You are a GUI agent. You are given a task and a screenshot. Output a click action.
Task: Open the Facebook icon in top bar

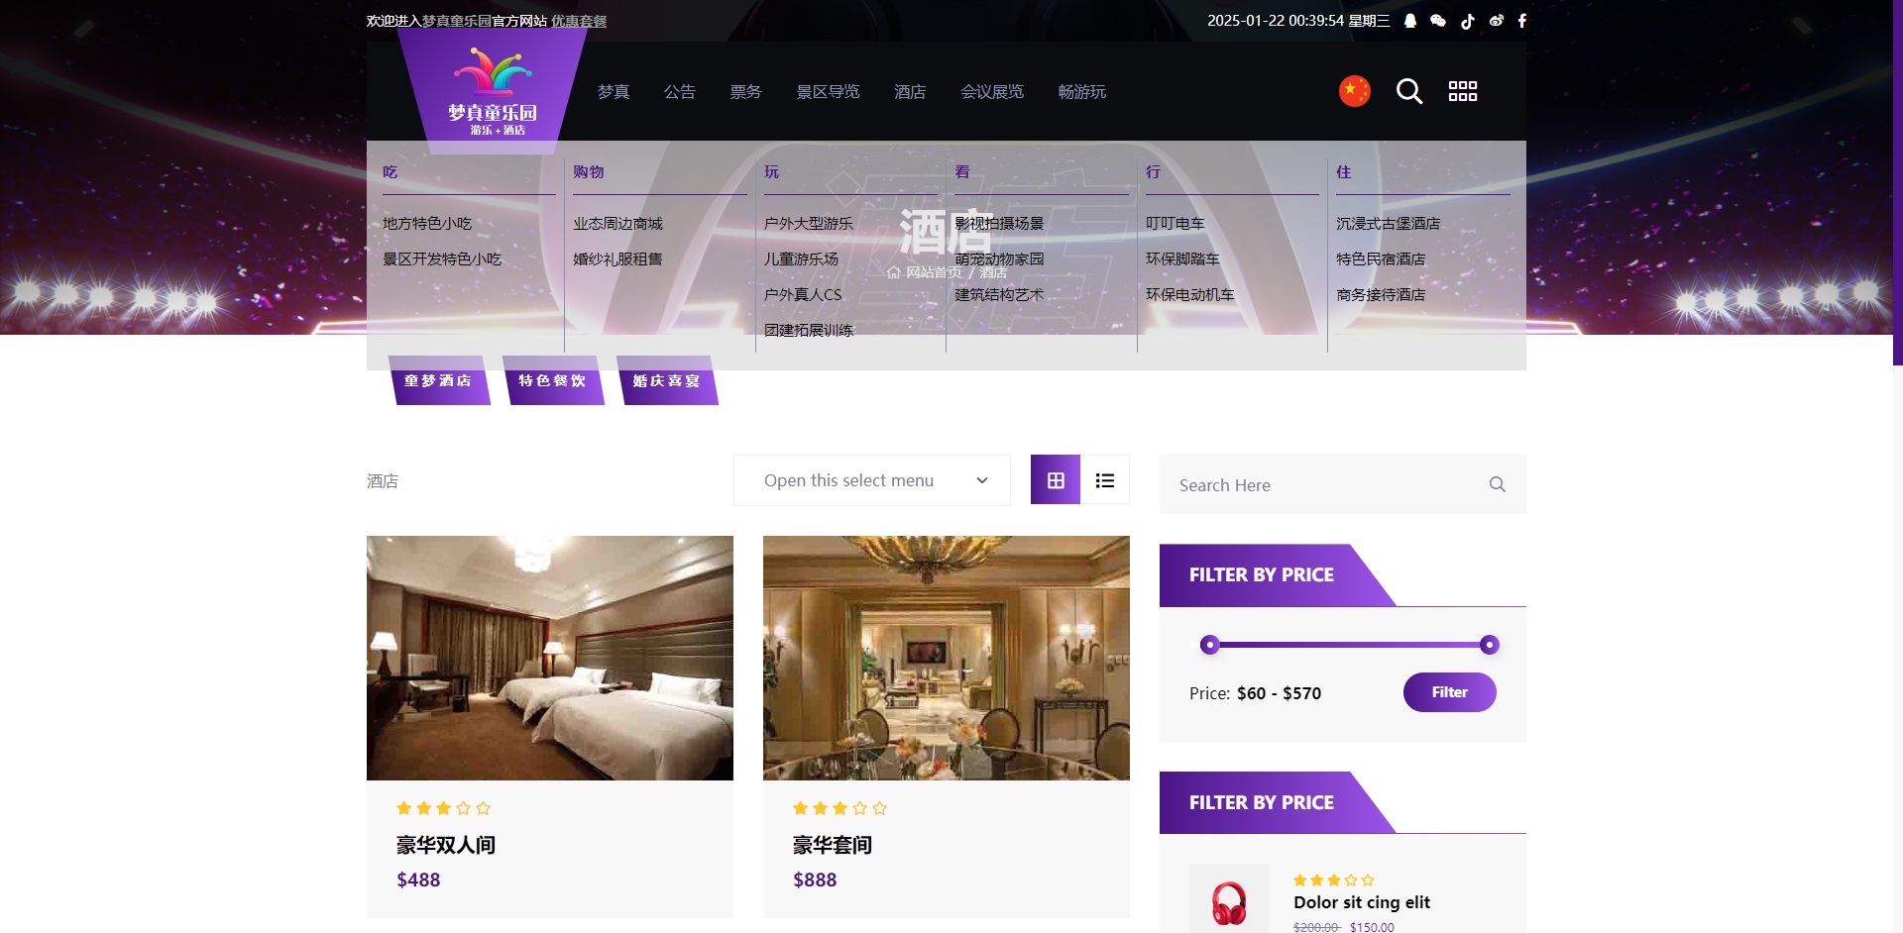click(1522, 21)
